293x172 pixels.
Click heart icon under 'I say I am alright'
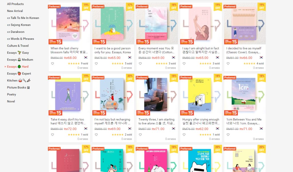[x=184, y=63]
